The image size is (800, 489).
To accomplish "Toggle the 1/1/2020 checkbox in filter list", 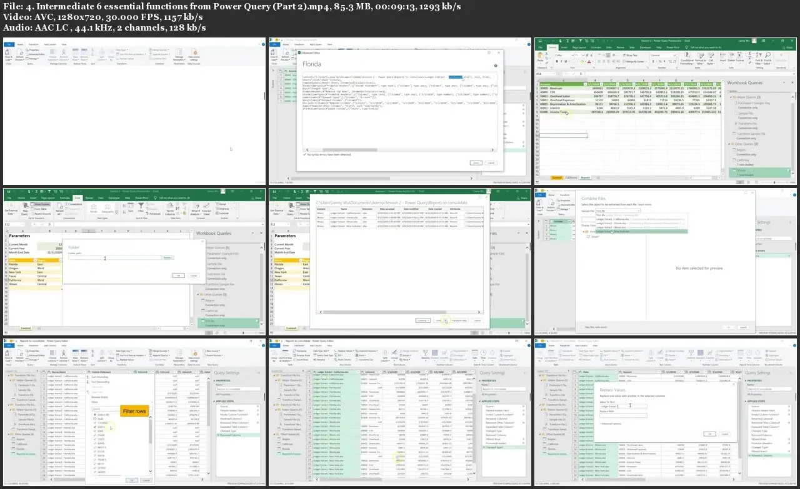I will [94, 423].
